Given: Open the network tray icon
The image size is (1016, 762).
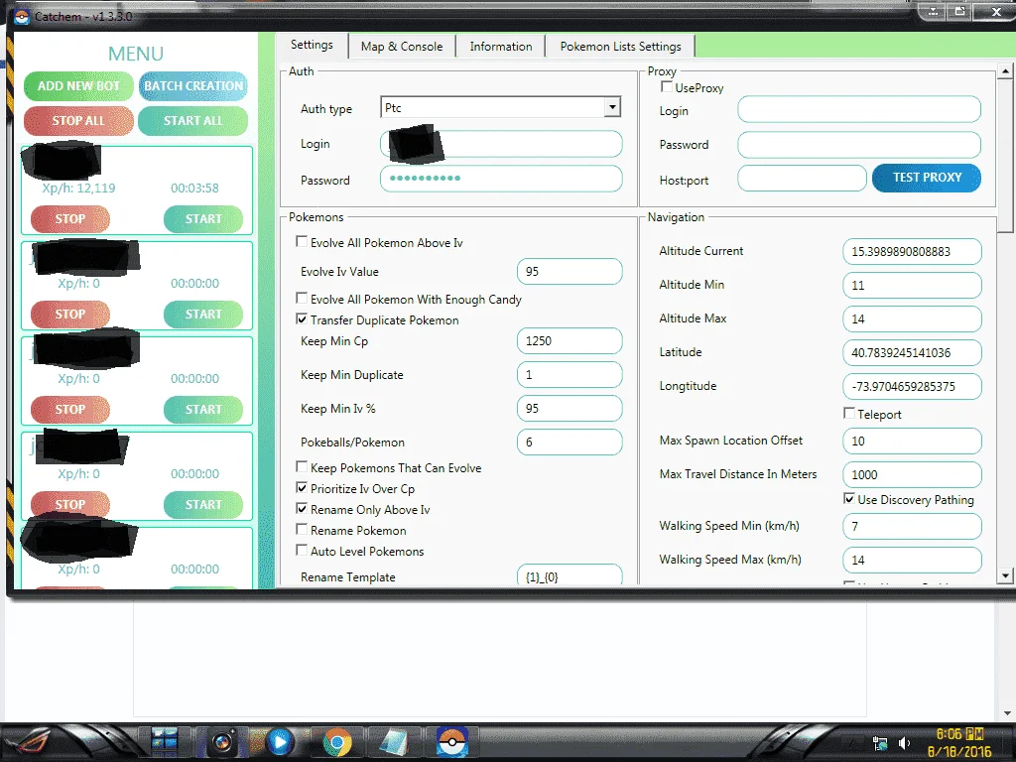Looking at the screenshot, I should (x=879, y=743).
